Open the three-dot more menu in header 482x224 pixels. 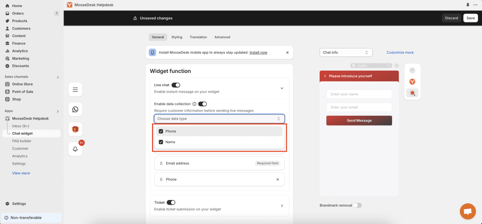[x=475, y=5]
